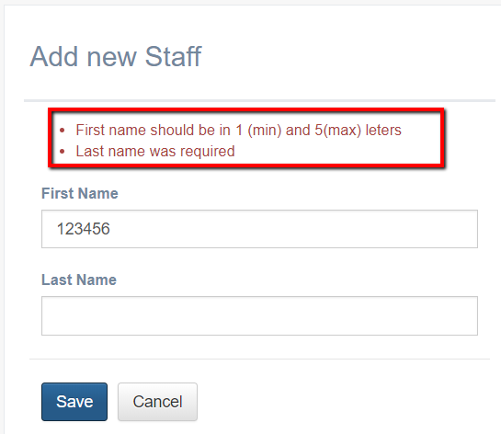
Task: Click the red border of the error box
Action: point(246,110)
